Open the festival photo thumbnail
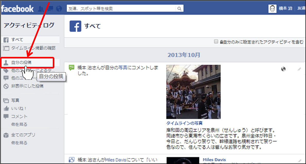The width and height of the screenshot is (306, 164). click(x=193, y=92)
